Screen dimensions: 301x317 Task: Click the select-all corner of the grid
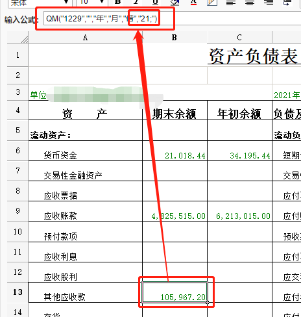[18, 37]
